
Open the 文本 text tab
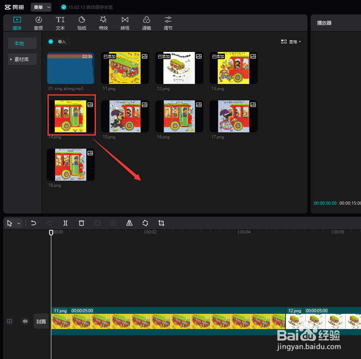click(60, 23)
